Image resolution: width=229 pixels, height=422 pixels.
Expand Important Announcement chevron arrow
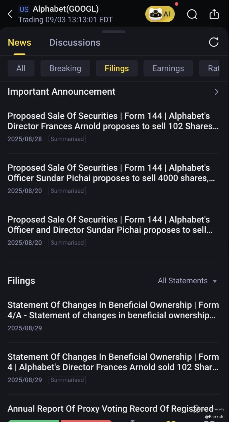coord(216,92)
